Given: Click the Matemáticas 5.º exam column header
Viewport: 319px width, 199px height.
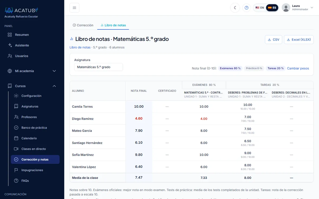Looking at the screenshot, I should click(x=204, y=94).
